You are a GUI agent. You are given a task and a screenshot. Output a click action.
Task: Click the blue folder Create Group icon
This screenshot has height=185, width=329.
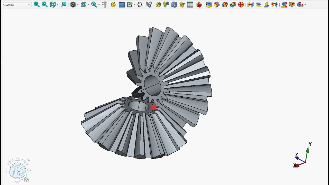pyautogui.click(x=122, y=5)
